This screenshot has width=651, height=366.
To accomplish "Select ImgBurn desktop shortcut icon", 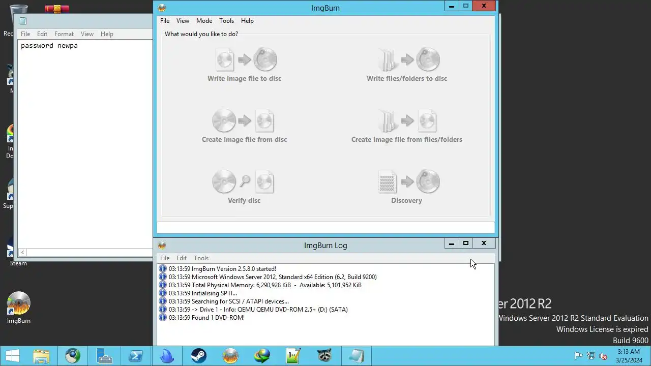I will pos(18,308).
